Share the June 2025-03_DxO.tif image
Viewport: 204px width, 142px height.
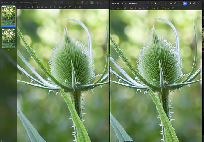coord(101,3)
